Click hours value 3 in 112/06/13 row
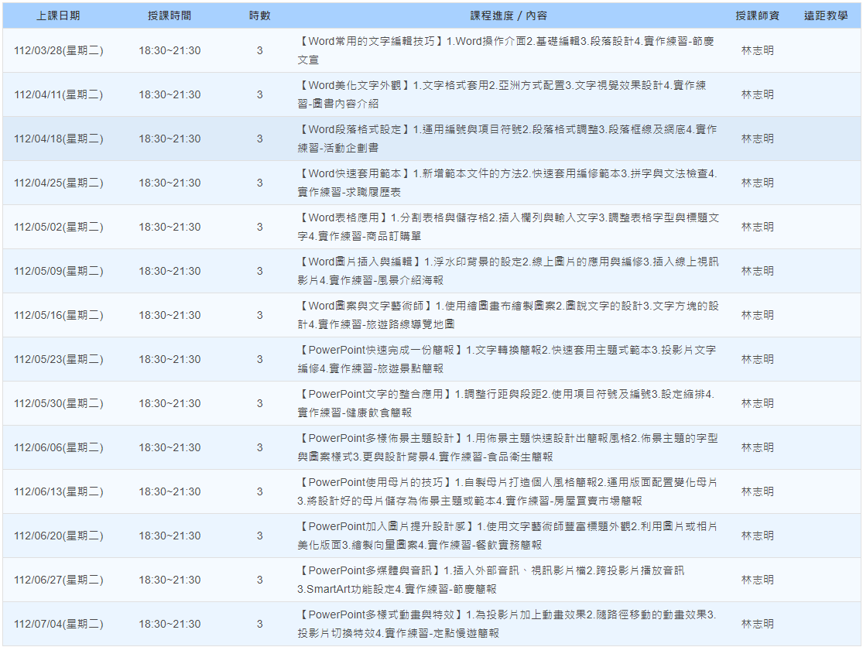 [x=260, y=491]
